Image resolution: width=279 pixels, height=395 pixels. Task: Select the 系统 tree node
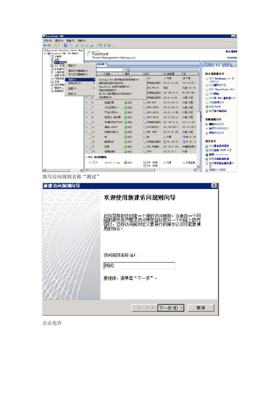pyautogui.click(x=55, y=81)
